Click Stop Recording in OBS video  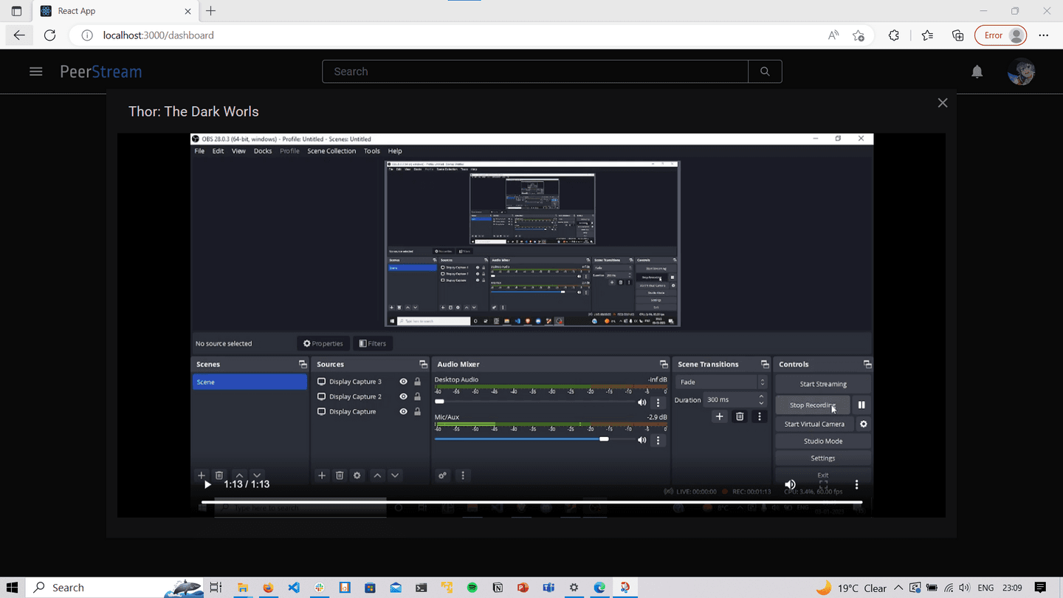(813, 405)
